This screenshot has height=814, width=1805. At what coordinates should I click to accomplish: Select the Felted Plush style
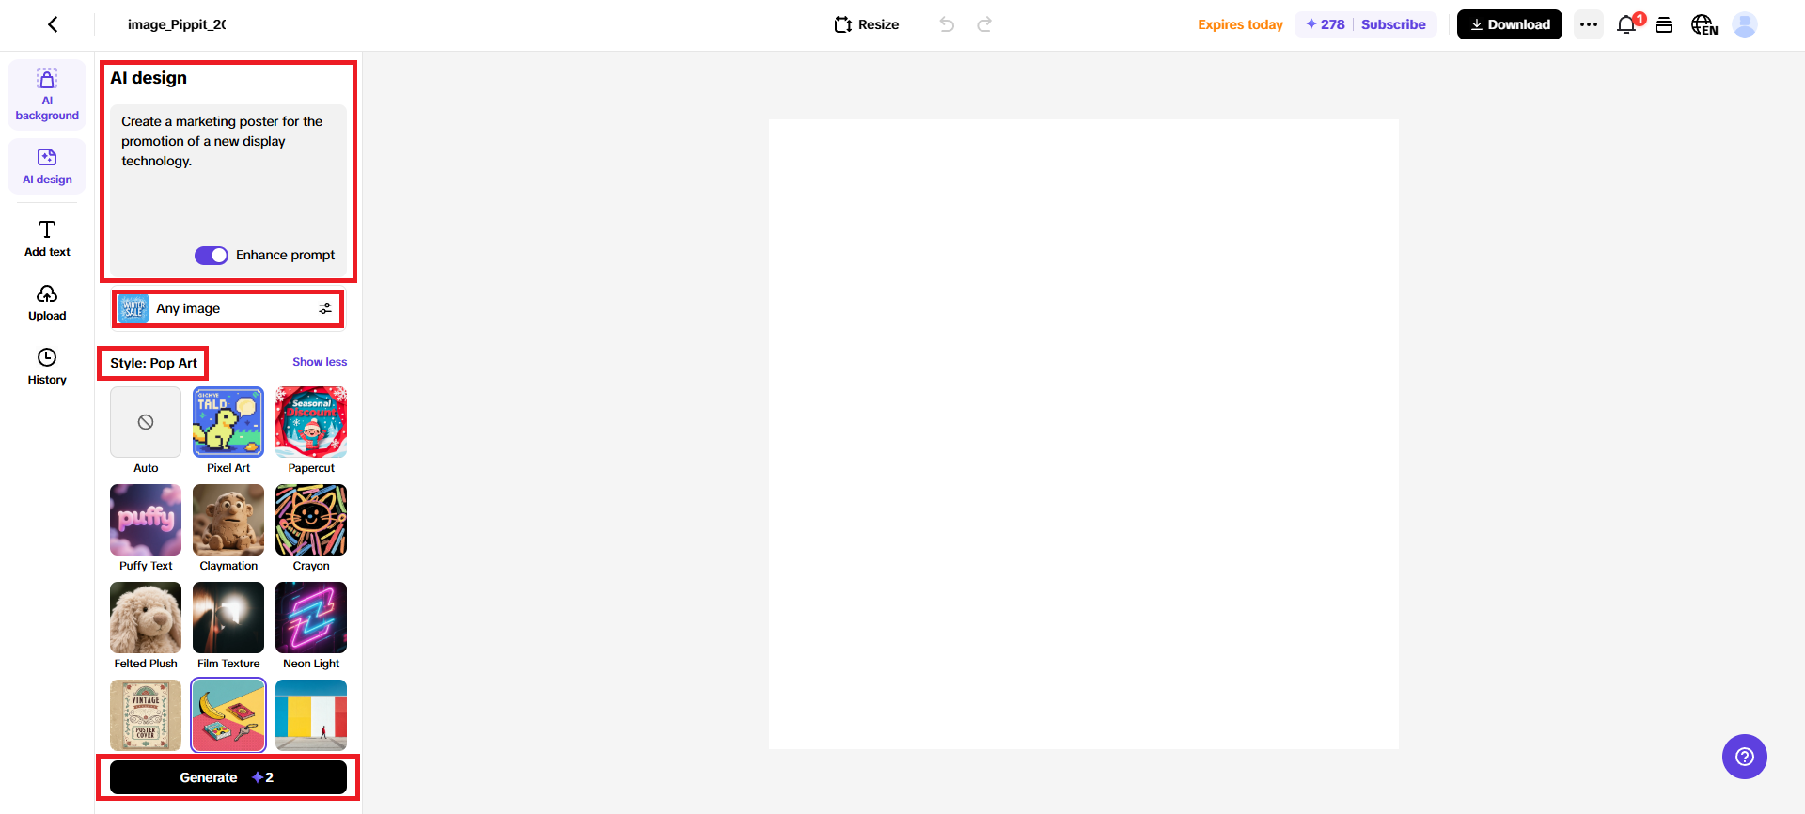click(x=146, y=618)
